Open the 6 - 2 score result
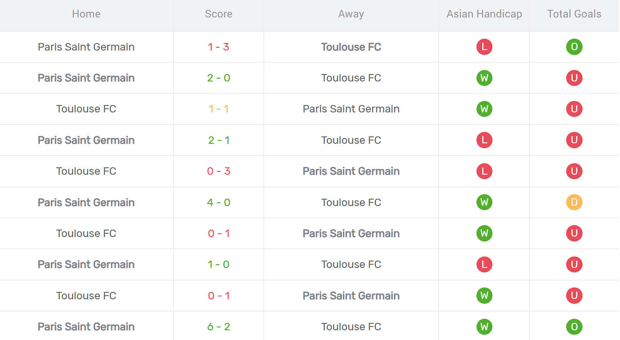Image resolution: width=620 pixels, height=340 pixels. 218,327
